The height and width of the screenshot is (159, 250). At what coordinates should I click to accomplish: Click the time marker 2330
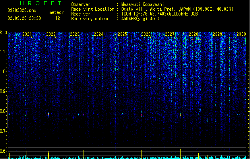click(x=241, y=34)
